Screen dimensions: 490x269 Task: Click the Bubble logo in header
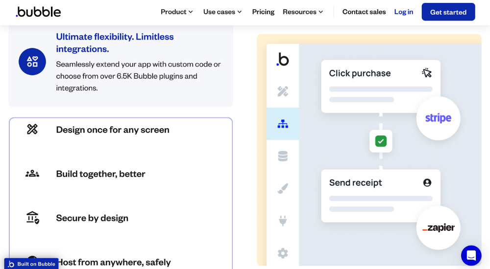point(38,12)
